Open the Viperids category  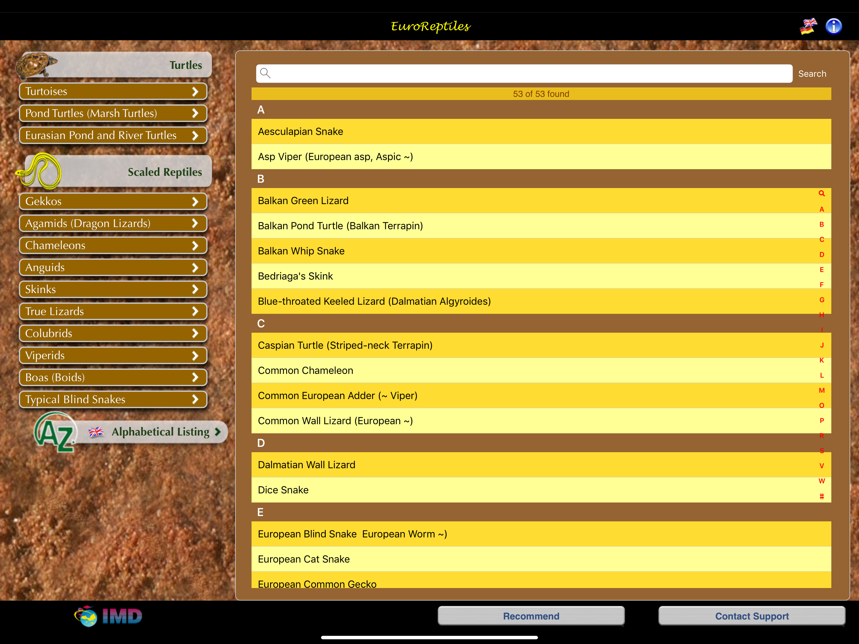pyautogui.click(x=113, y=355)
